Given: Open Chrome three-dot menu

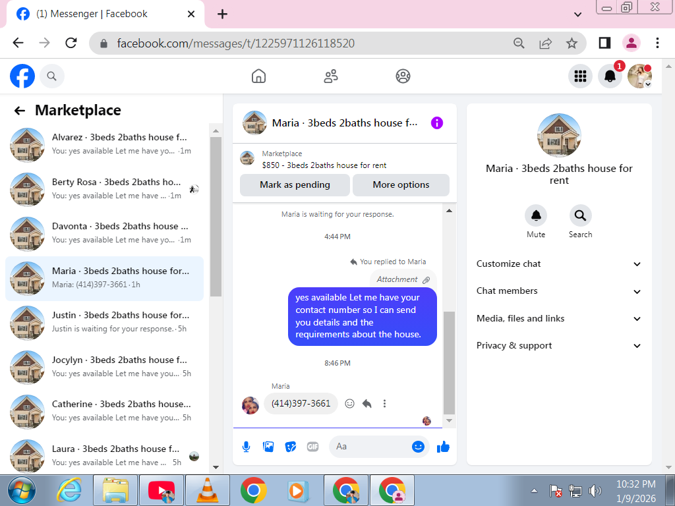Looking at the screenshot, I should coord(657,43).
